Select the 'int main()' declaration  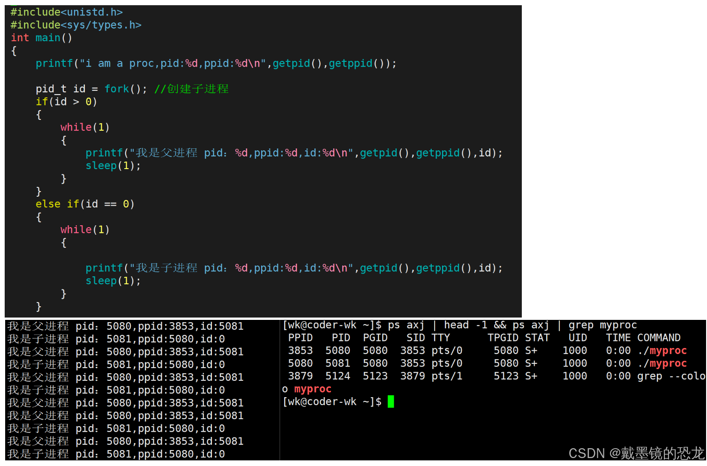pos(42,37)
